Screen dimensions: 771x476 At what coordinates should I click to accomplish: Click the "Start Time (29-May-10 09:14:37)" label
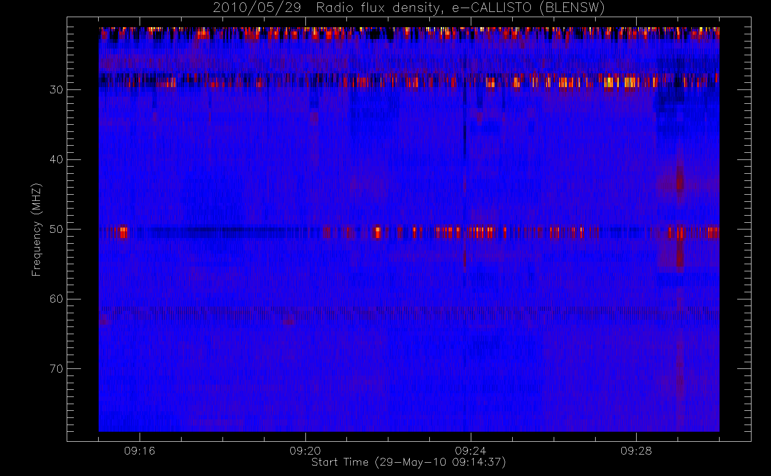[x=408, y=462]
